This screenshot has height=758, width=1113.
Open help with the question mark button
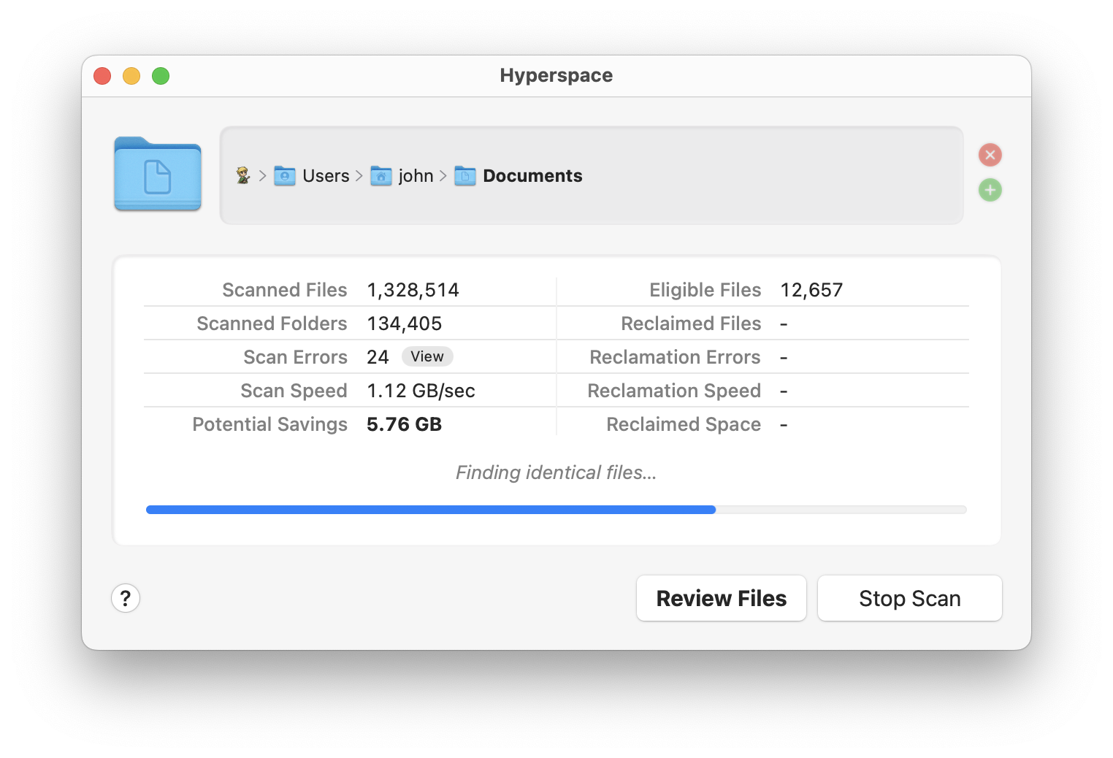click(126, 598)
